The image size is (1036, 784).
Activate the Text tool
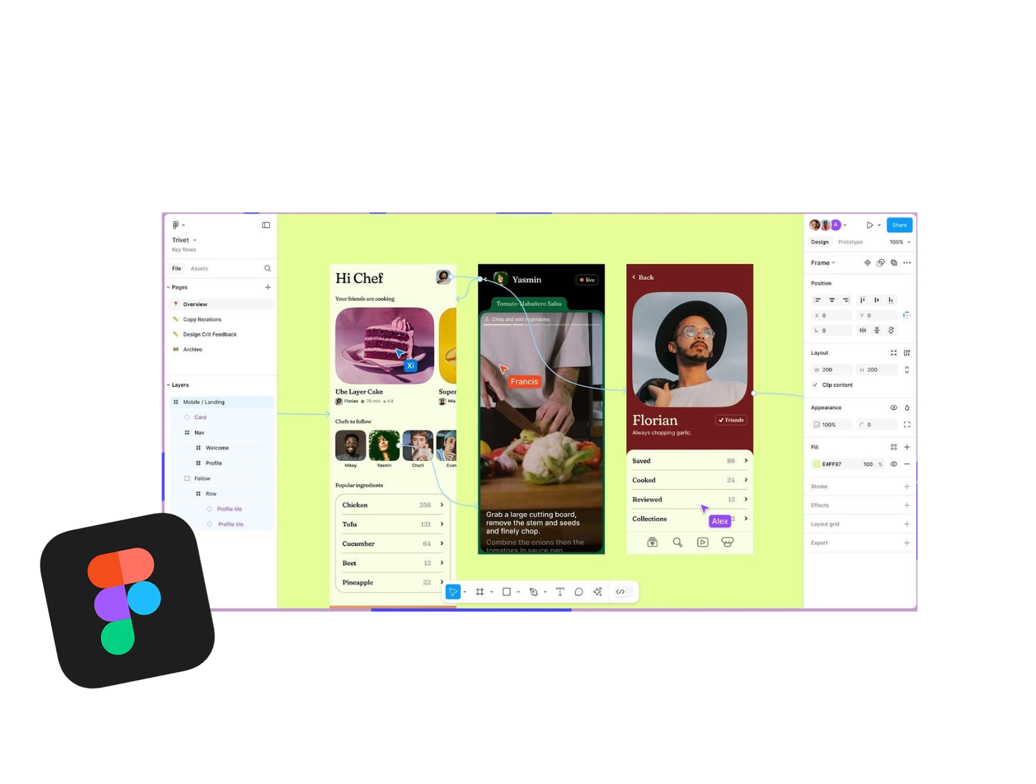560,592
